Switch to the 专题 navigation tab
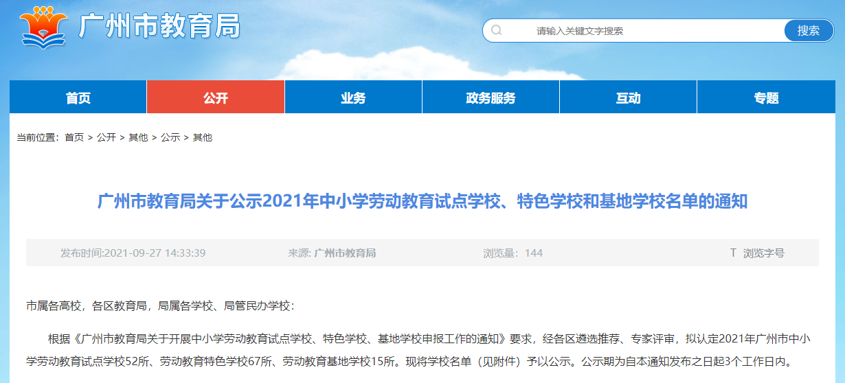 (766, 97)
